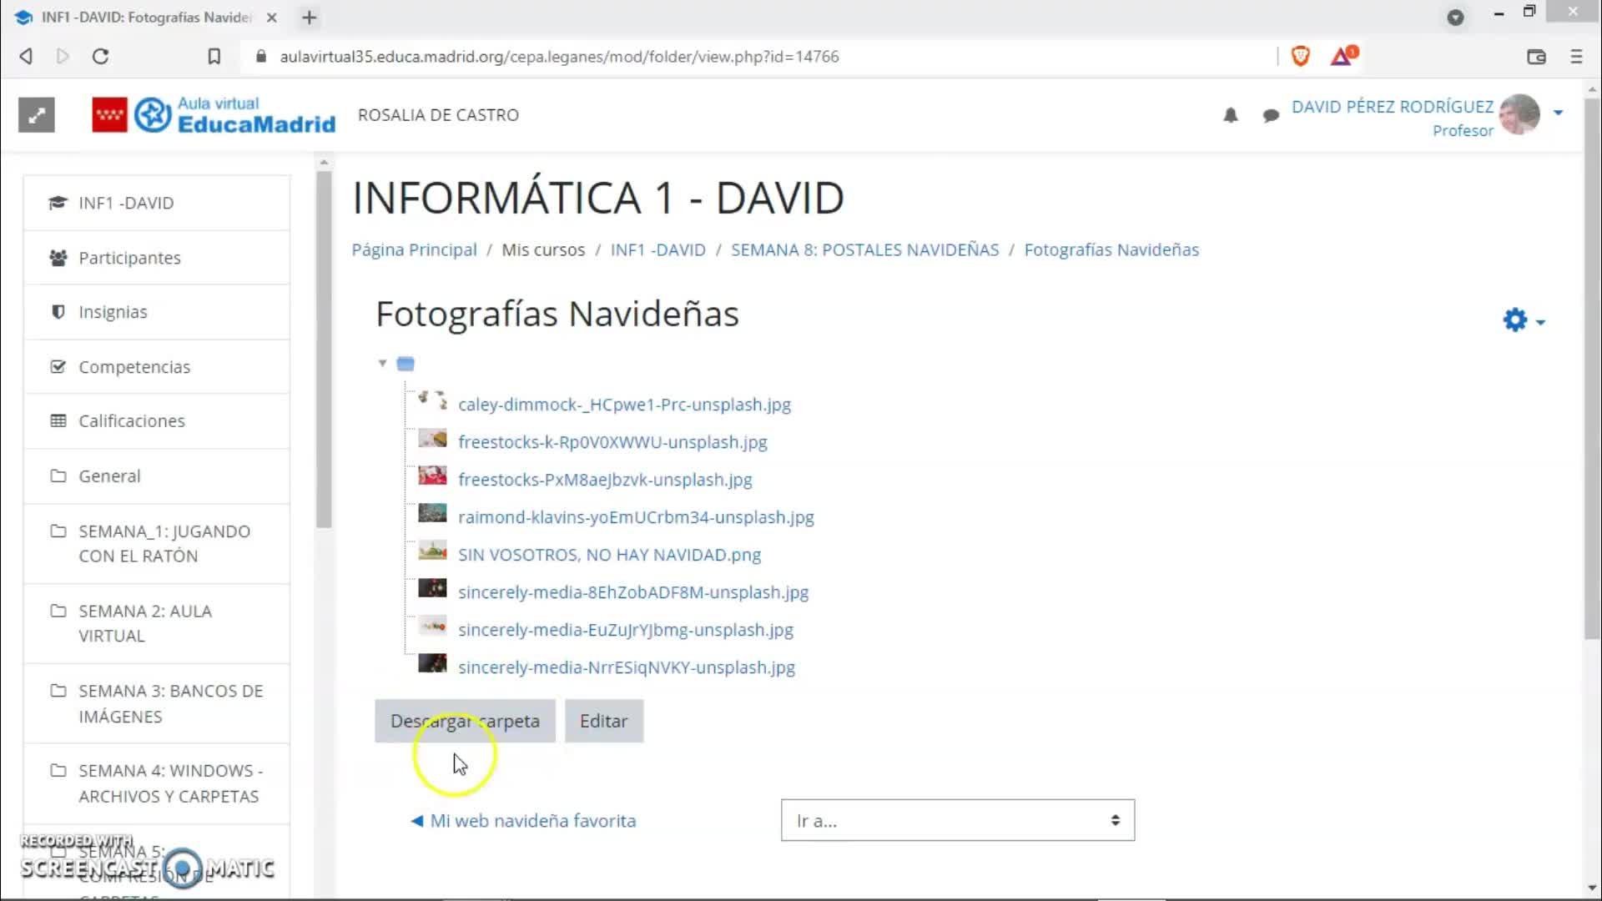The width and height of the screenshot is (1602, 901).
Task: Click the bookmark icon in the address bar
Action: 214,56
